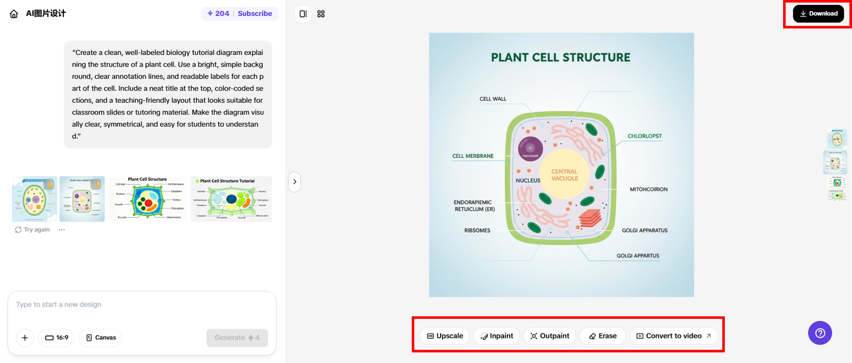Click the plus button to add attachment

coord(25,338)
